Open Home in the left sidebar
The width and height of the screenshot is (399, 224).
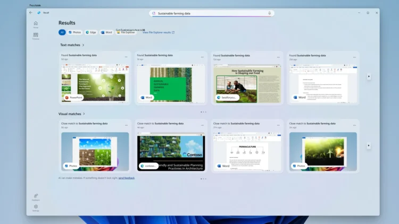coord(36,24)
